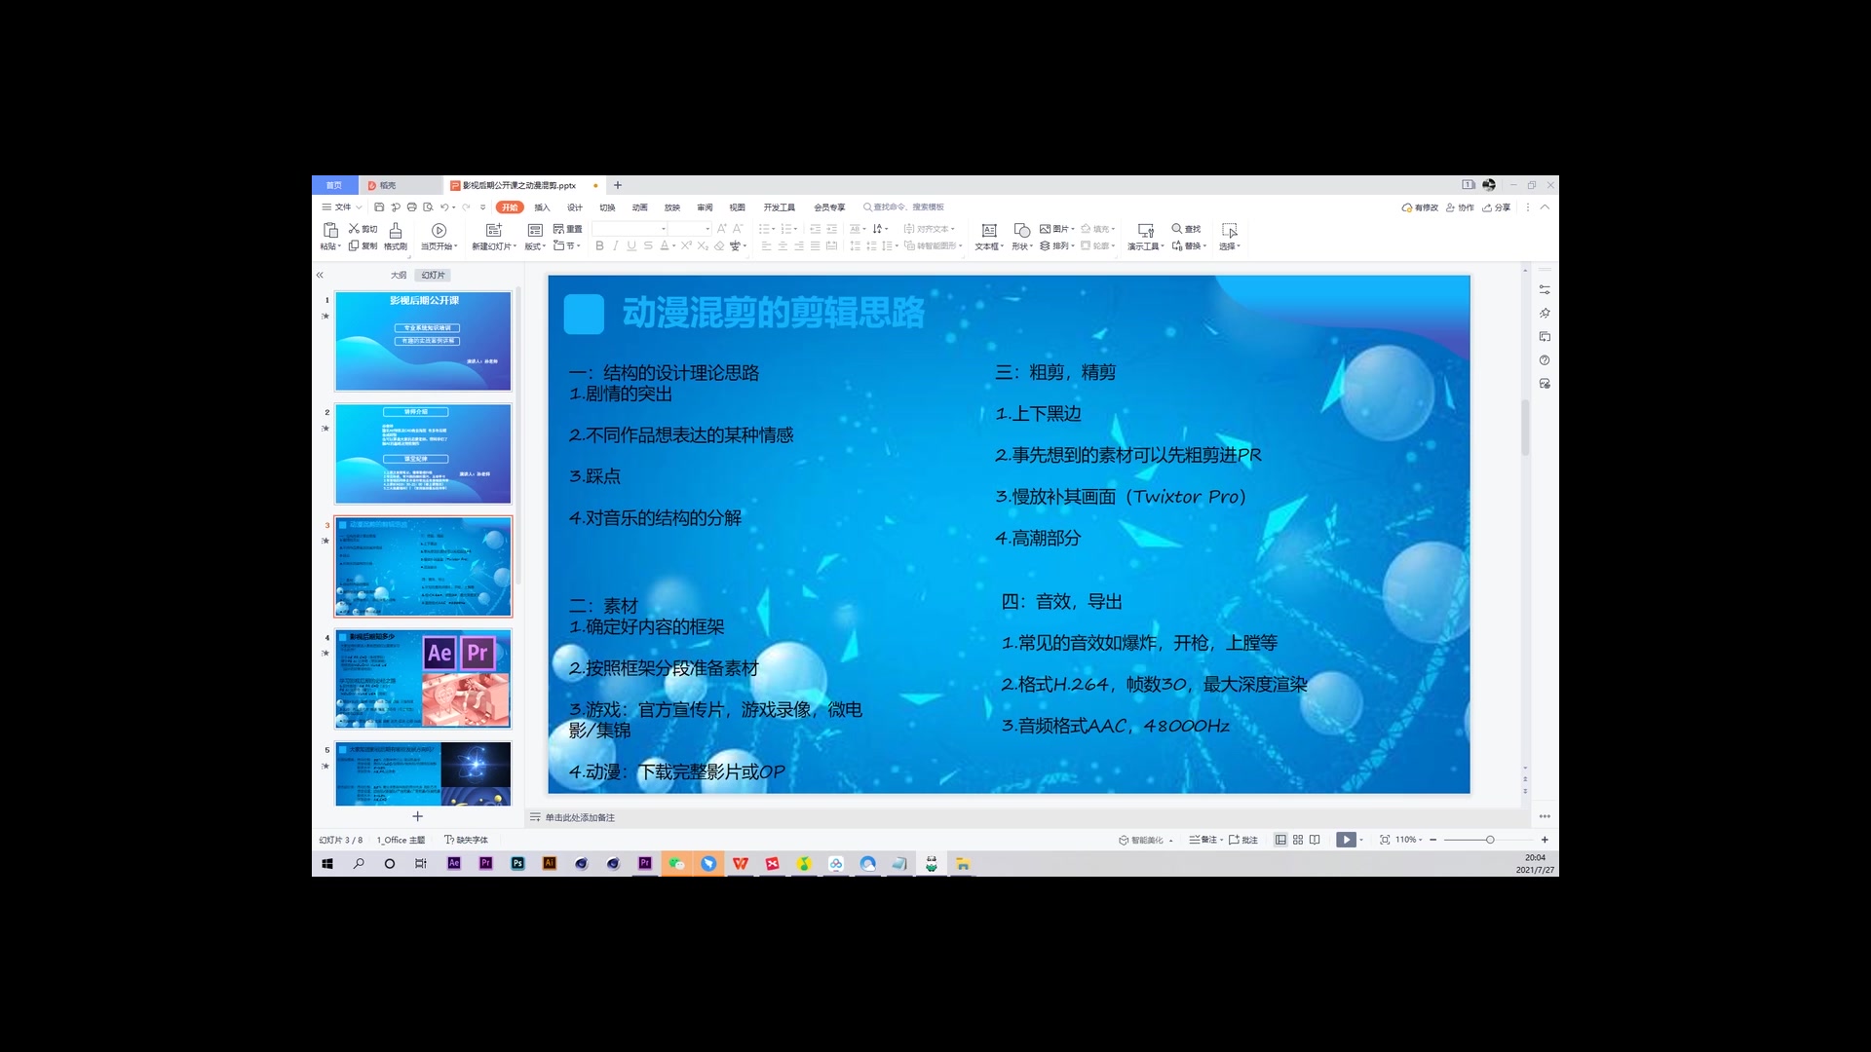Click zoom out minus button
The height and width of the screenshot is (1052, 1871).
click(1432, 840)
